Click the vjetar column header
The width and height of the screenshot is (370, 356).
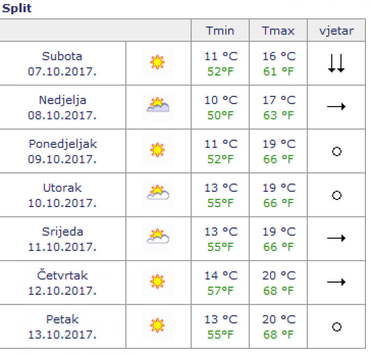coord(336,30)
